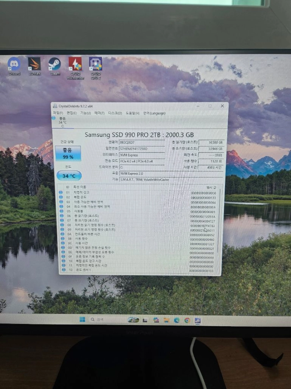This screenshot has width=291, height=389.
Task: Open the 도움말(H) menu
Action: [x=132, y=113]
